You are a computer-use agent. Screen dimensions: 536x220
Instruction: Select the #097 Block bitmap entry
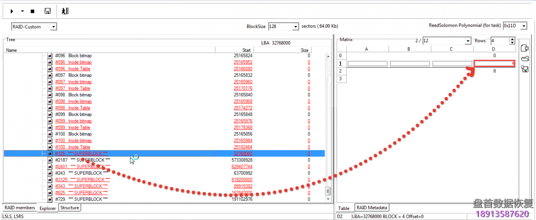pyautogui.click(x=73, y=75)
